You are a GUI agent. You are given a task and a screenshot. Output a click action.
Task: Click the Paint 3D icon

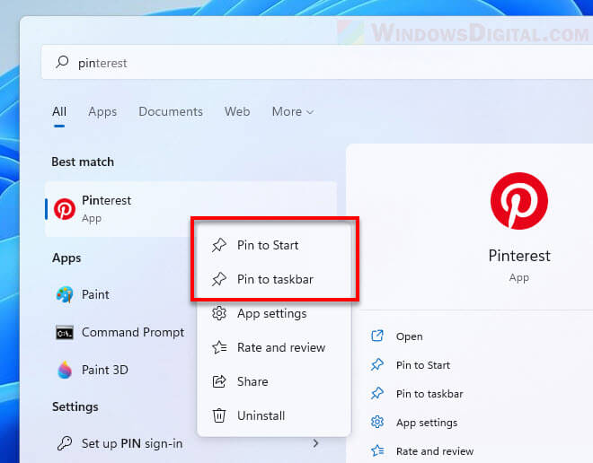tap(65, 370)
